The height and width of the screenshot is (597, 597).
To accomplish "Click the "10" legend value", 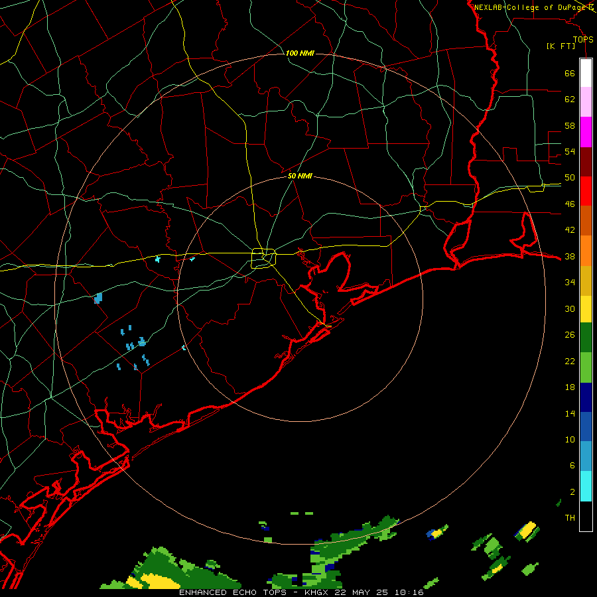I will 570,440.
